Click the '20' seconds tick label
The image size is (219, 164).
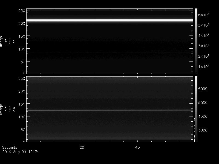(82, 147)
